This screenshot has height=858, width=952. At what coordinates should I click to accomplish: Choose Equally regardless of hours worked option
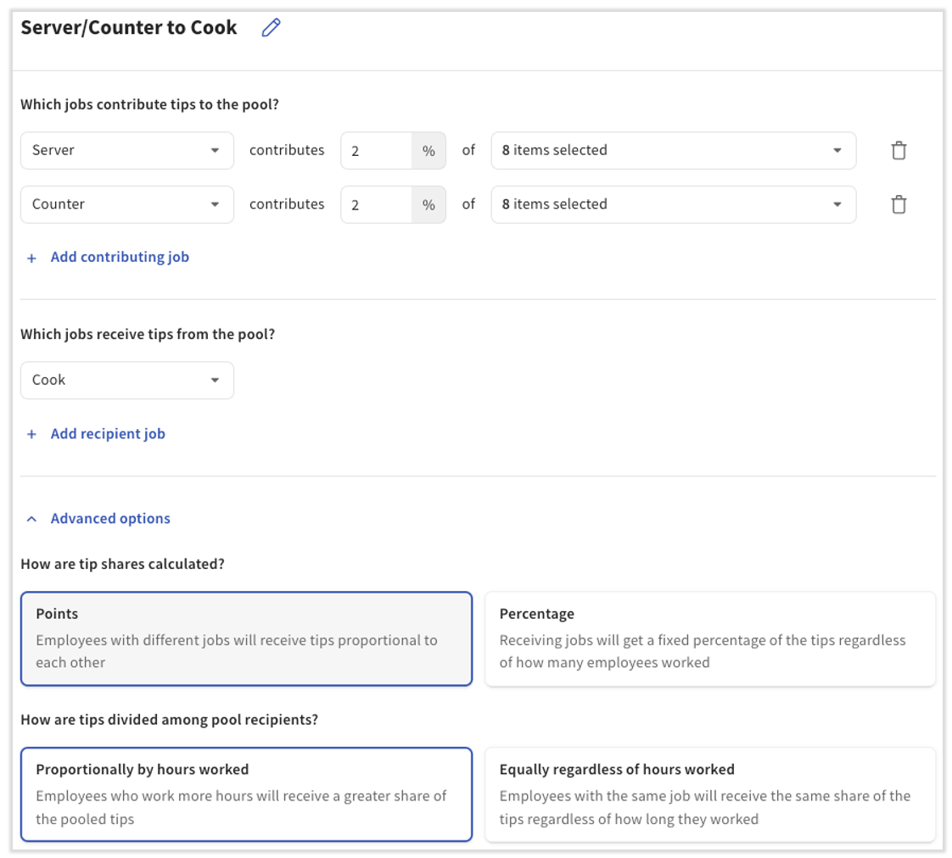pos(710,794)
